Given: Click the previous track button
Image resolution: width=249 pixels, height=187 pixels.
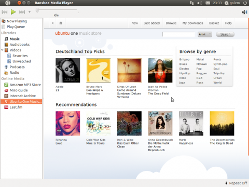Looking at the screenshot, I should [x=5, y=12].
